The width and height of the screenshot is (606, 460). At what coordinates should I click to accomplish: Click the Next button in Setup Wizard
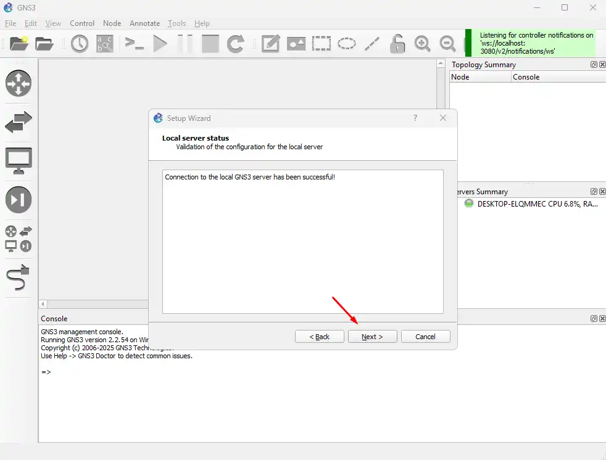coord(372,337)
